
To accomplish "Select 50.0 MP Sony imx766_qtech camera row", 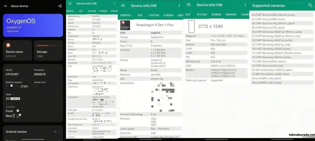I will click(x=282, y=27).
